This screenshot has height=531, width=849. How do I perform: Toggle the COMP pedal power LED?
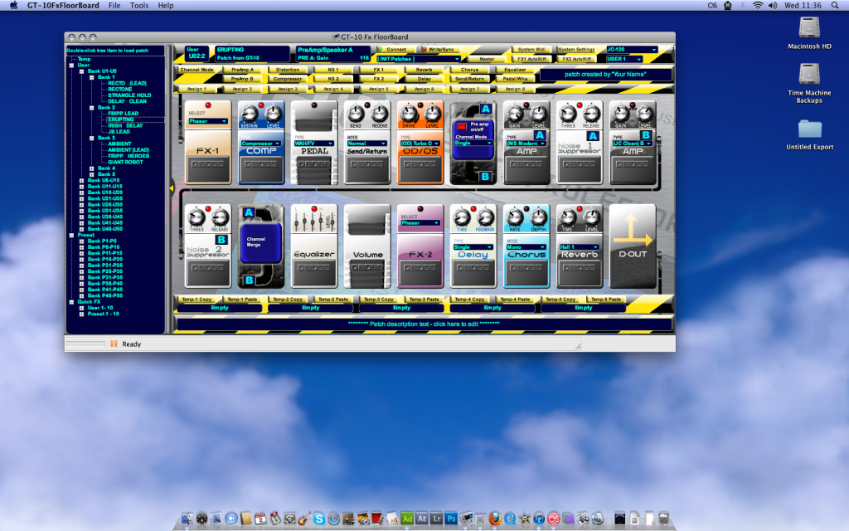click(x=261, y=105)
